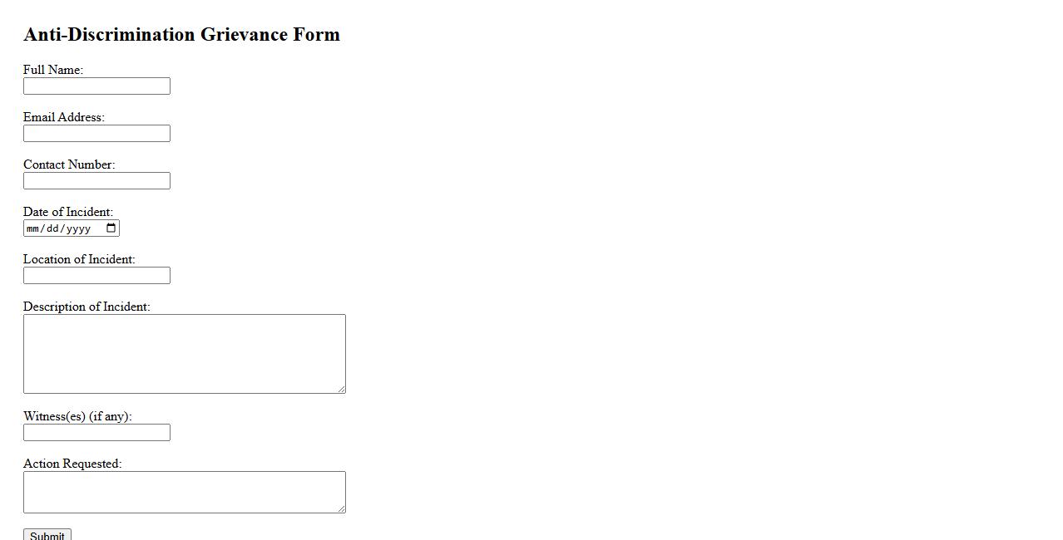Submit the grievance form

[x=47, y=535]
